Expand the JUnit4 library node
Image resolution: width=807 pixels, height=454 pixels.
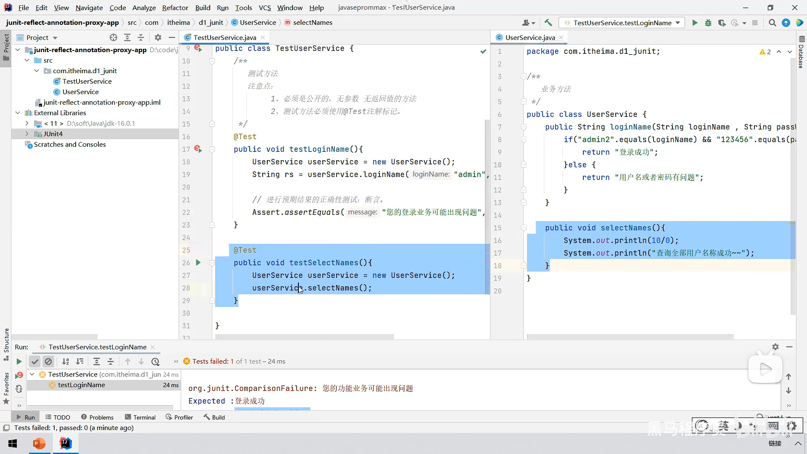(x=27, y=134)
